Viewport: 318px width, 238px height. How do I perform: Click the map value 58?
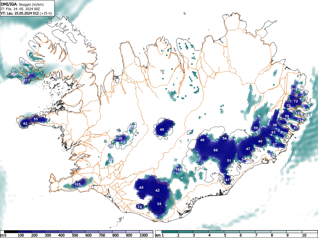pos(275,125)
